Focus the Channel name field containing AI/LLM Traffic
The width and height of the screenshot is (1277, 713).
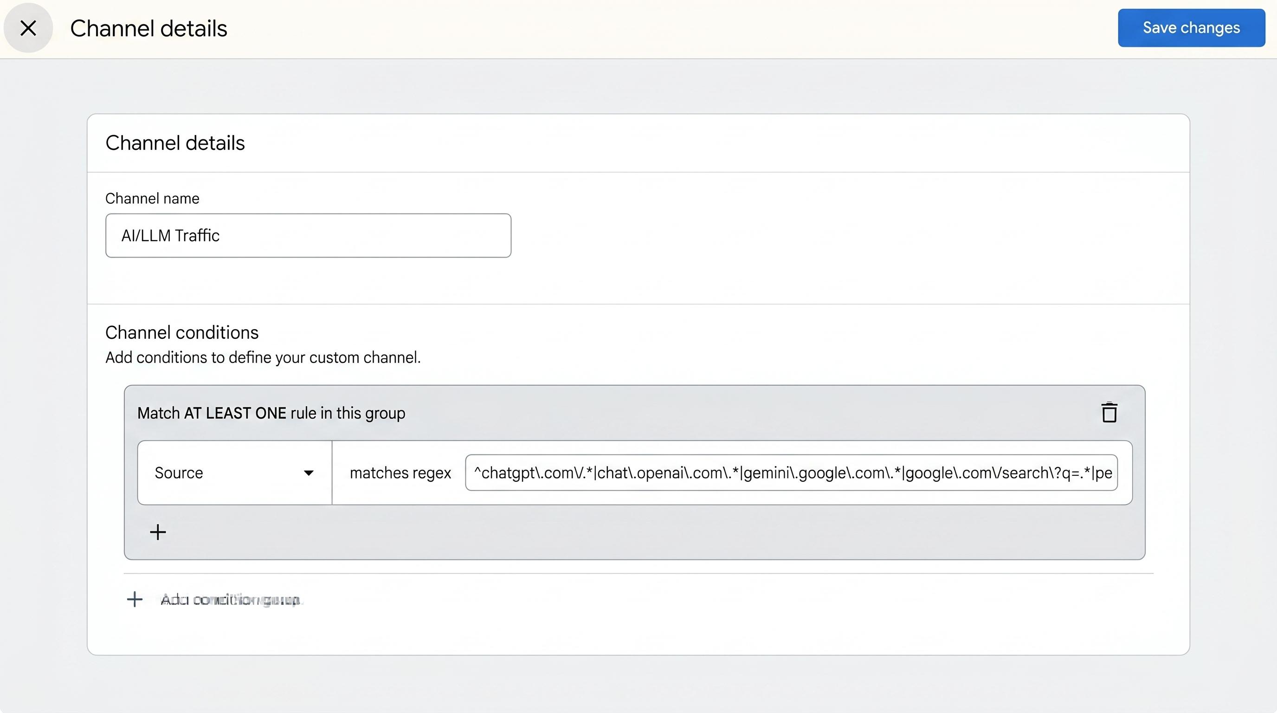click(x=308, y=235)
